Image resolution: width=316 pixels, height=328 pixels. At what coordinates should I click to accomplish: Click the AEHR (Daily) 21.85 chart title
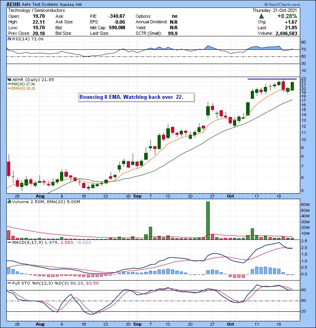click(x=33, y=80)
